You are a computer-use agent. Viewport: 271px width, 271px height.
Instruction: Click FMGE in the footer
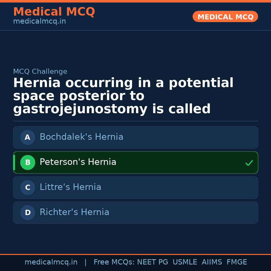pos(237,262)
